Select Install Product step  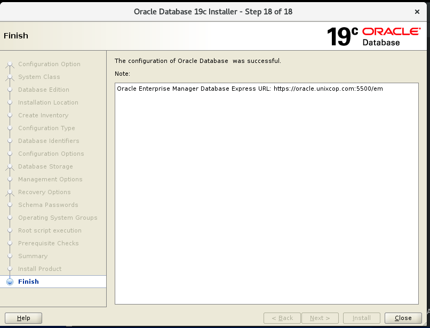(40, 269)
